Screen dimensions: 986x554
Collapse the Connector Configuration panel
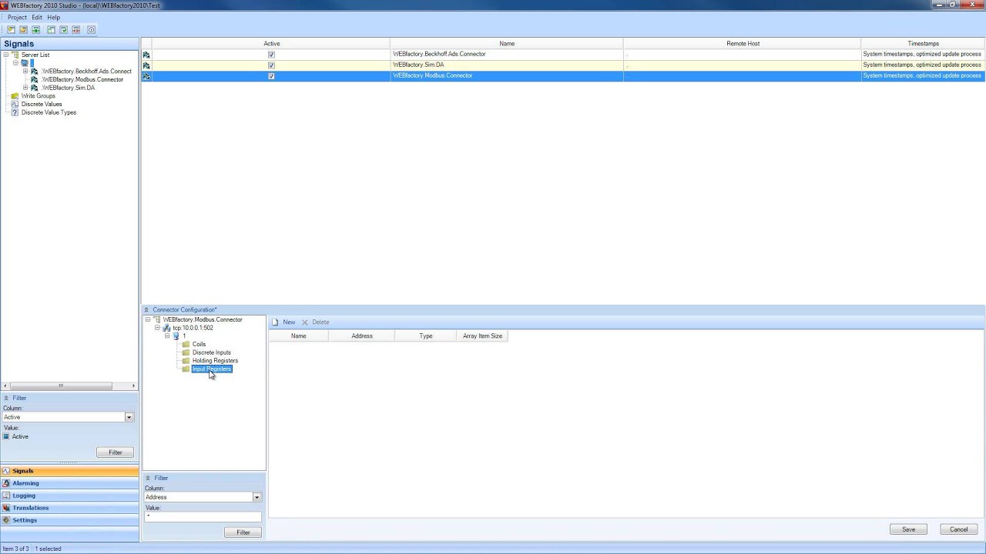pos(146,310)
